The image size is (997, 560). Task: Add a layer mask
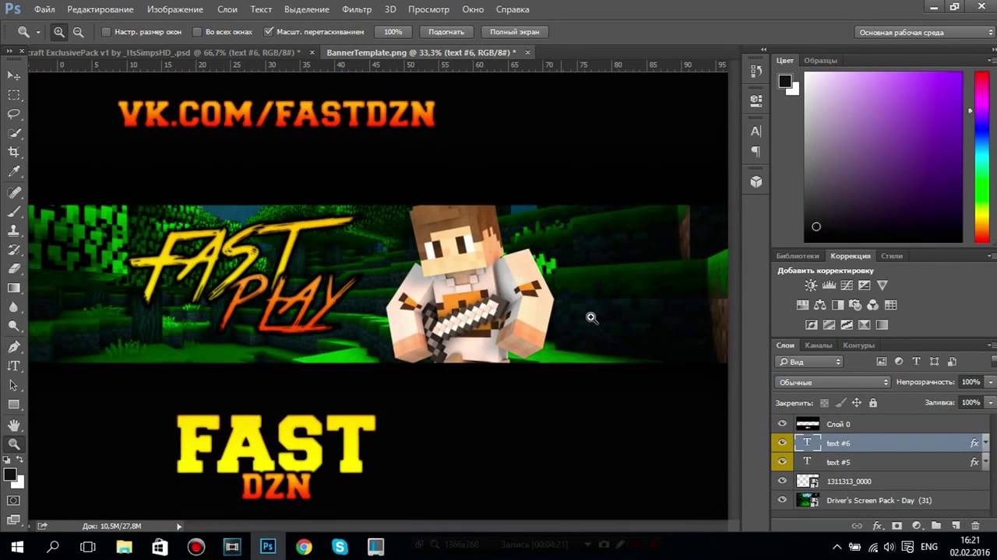click(897, 526)
